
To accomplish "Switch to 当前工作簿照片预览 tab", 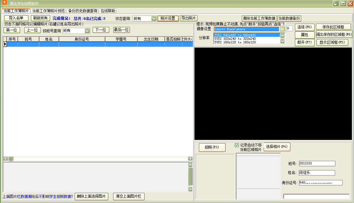I will click(x=48, y=11).
